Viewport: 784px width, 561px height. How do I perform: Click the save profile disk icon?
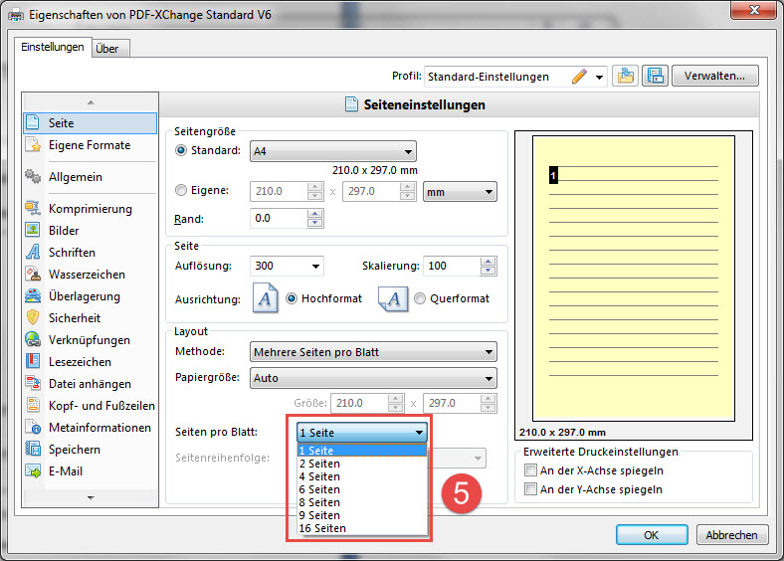655,76
